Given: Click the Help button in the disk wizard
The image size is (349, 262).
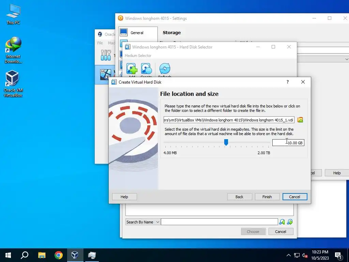Looking at the screenshot, I should point(124,197).
